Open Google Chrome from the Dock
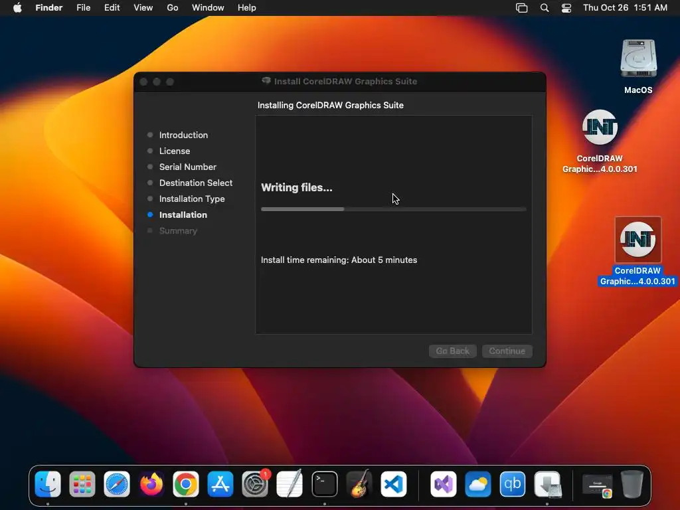 [186, 484]
